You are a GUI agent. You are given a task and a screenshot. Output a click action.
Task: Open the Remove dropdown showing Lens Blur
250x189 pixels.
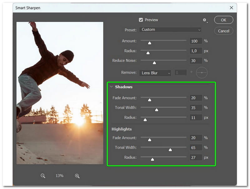coord(155,73)
